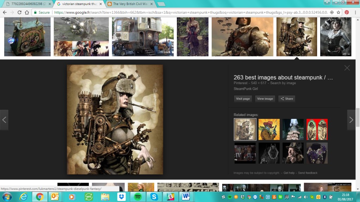Open Spotify from the taskbar

coord(138,197)
